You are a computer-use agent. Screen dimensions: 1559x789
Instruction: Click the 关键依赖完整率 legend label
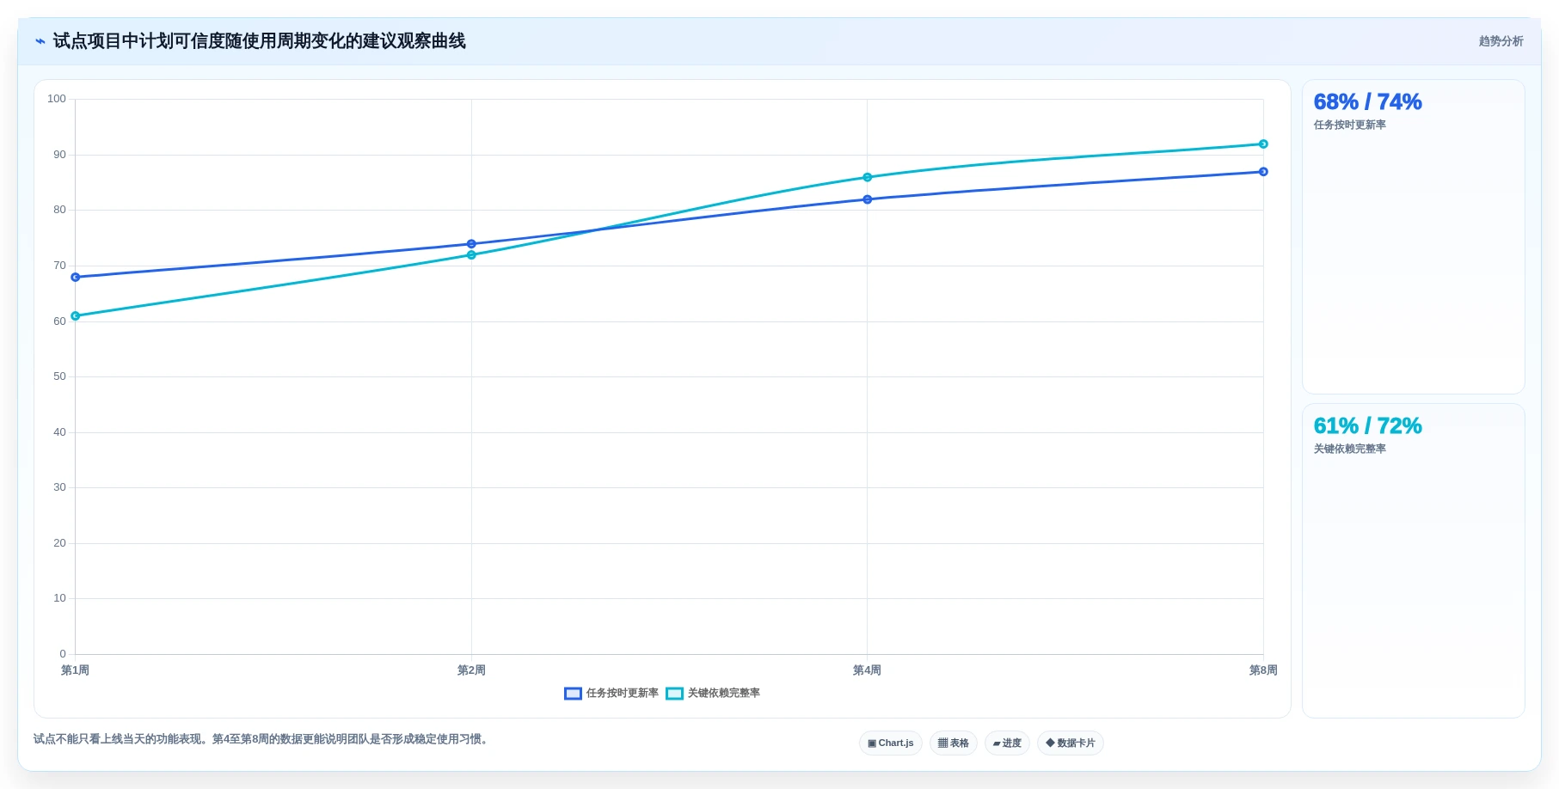(x=724, y=694)
